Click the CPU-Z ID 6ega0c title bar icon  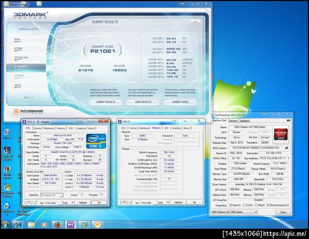pyautogui.click(x=25, y=122)
